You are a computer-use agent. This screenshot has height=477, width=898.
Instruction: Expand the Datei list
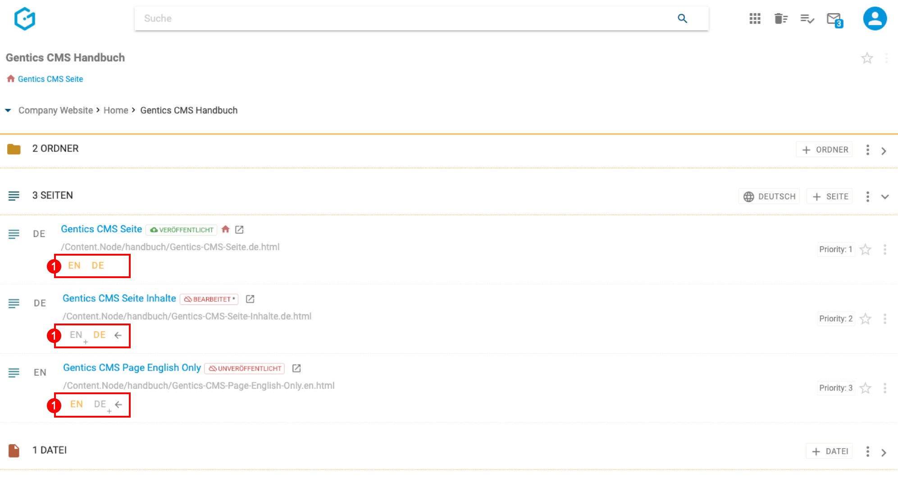click(884, 452)
